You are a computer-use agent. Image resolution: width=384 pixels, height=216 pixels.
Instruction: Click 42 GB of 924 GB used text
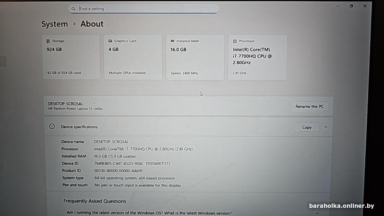[64, 73]
